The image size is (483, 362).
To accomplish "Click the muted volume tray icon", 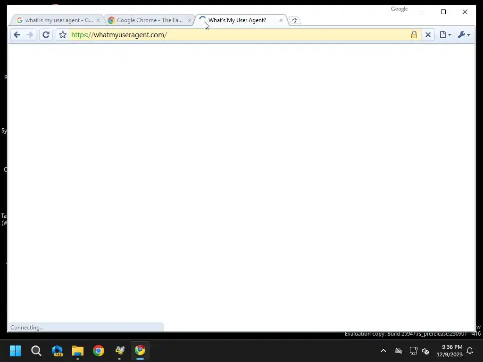I will (425, 351).
